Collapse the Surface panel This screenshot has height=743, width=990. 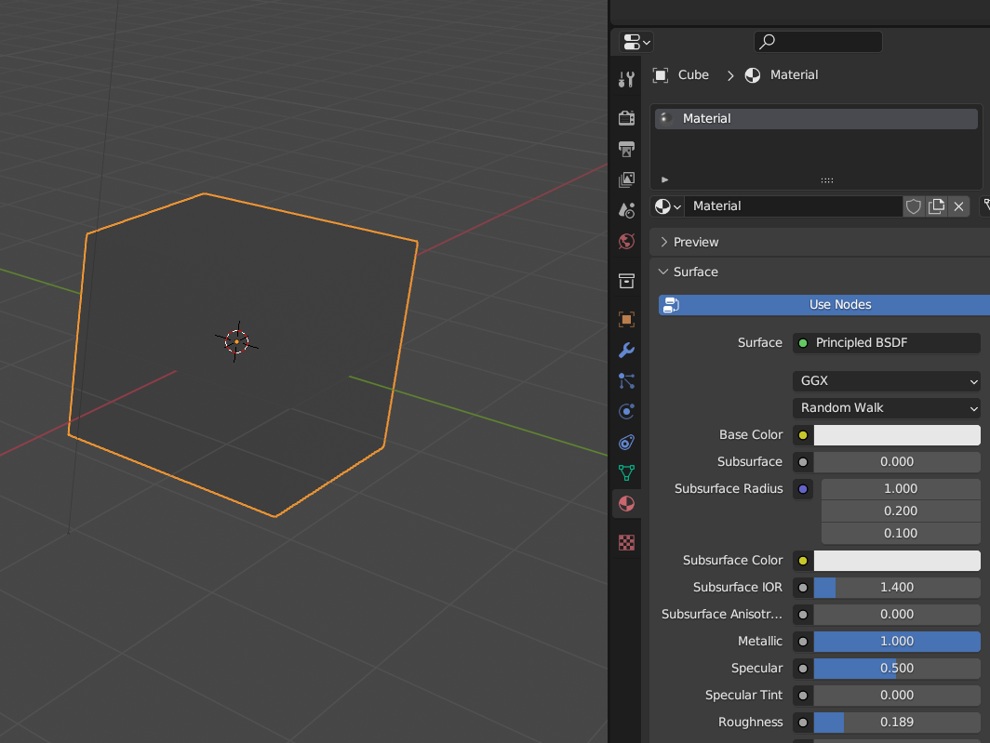696,272
